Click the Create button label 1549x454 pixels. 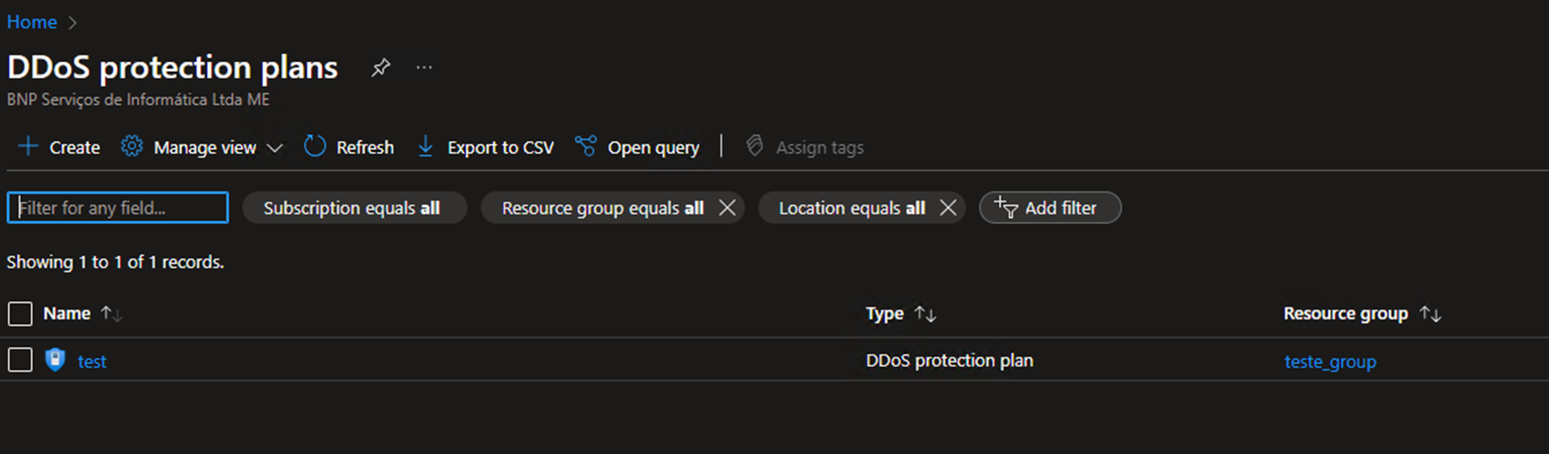[x=75, y=147]
